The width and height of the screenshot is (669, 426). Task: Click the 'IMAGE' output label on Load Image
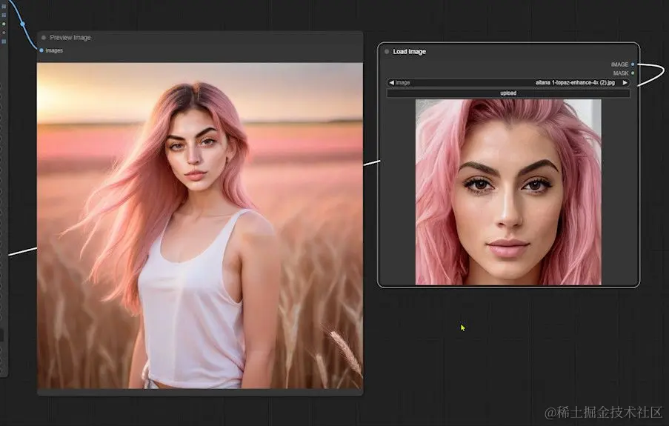(x=619, y=64)
